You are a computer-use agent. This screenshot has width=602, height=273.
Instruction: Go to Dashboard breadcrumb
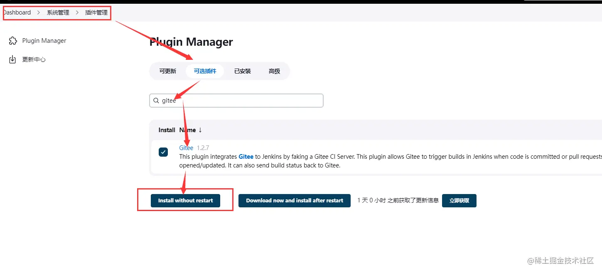[17, 12]
